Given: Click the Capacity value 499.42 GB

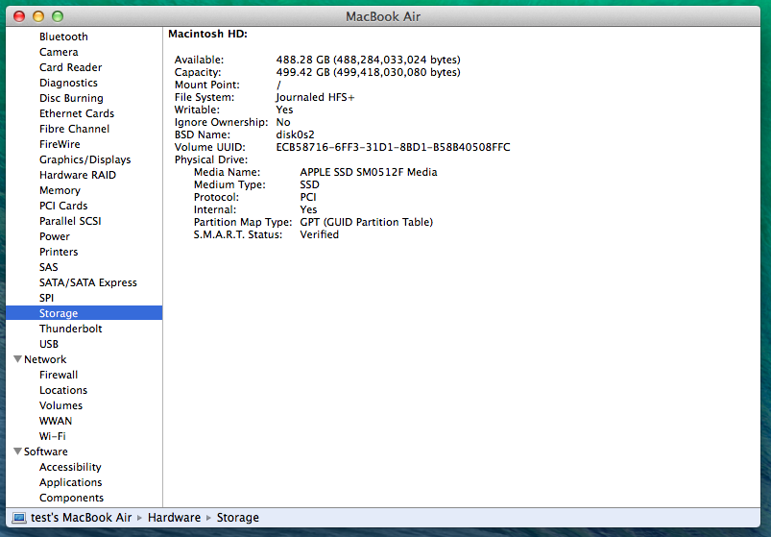Looking at the screenshot, I should [369, 72].
